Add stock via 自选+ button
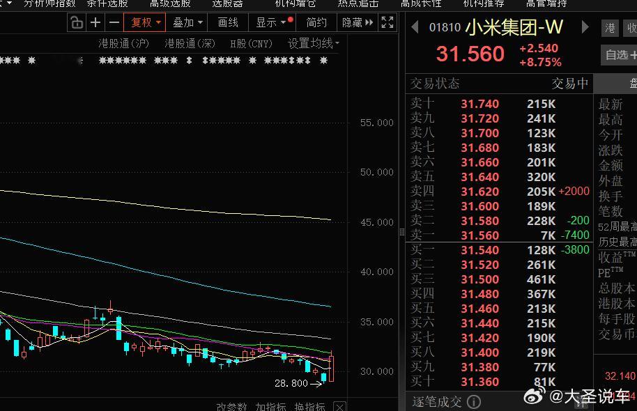The image size is (637, 411). point(619,55)
